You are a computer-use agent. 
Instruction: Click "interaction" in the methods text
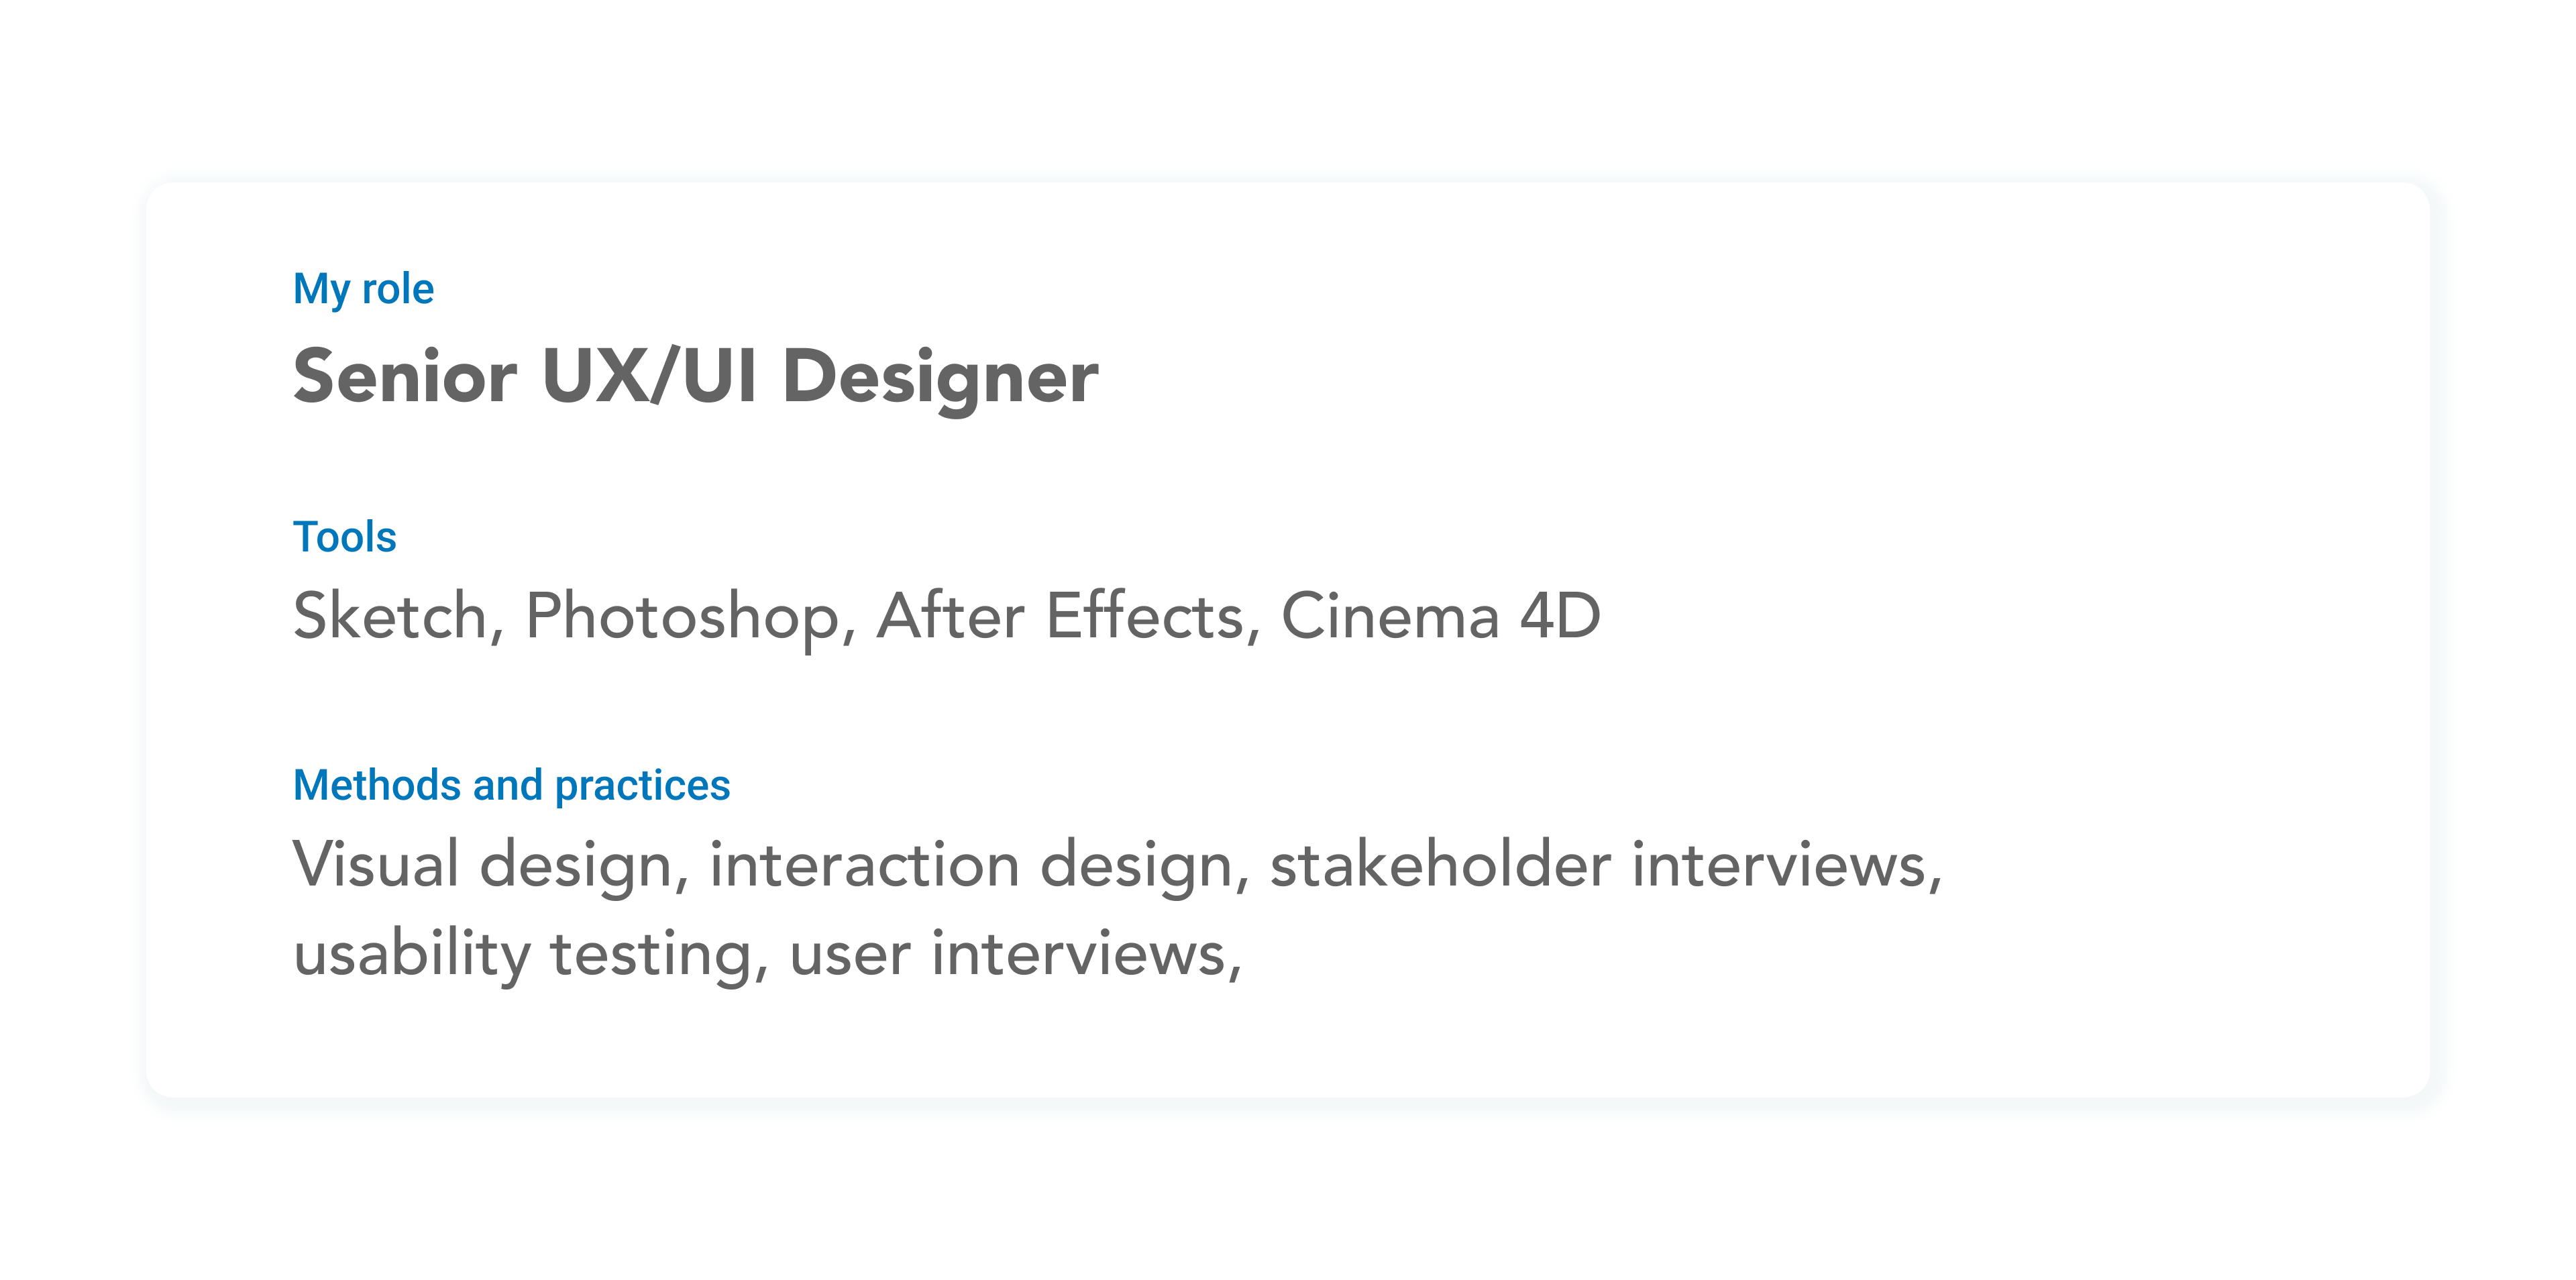[x=865, y=864]
